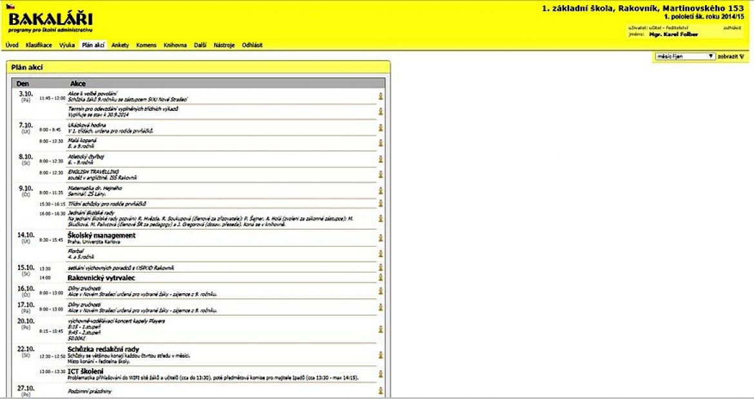754x399 pixels.
Task: Click the person icon for koncert kapely Players
Action: tap(380, 329)
